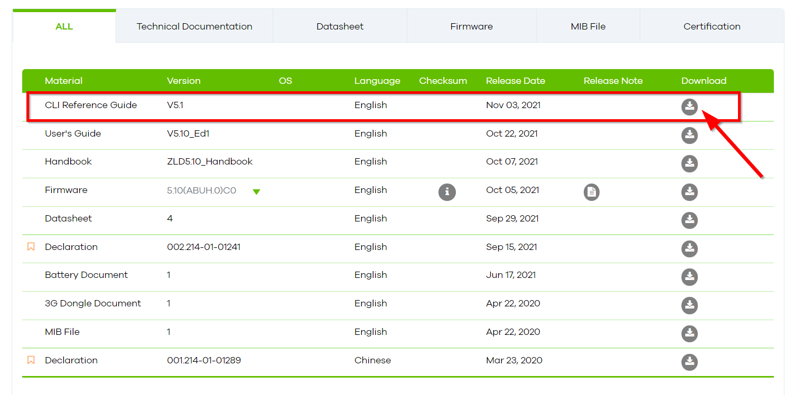Download the User's Guide V5.10_Ed1
804x395 pixels.
[689, 135]
